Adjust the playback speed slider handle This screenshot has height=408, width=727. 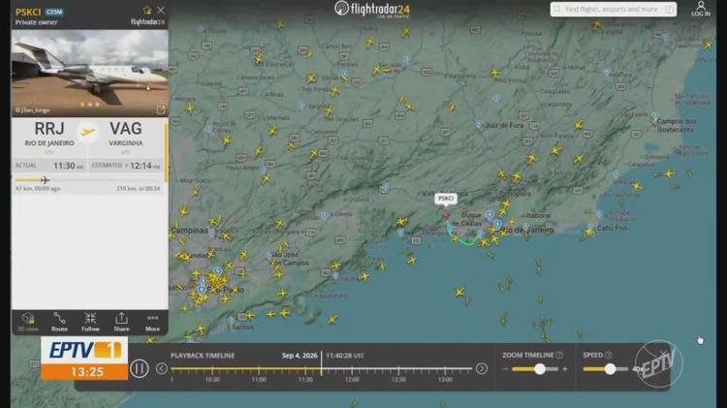[x=610, y=369]
